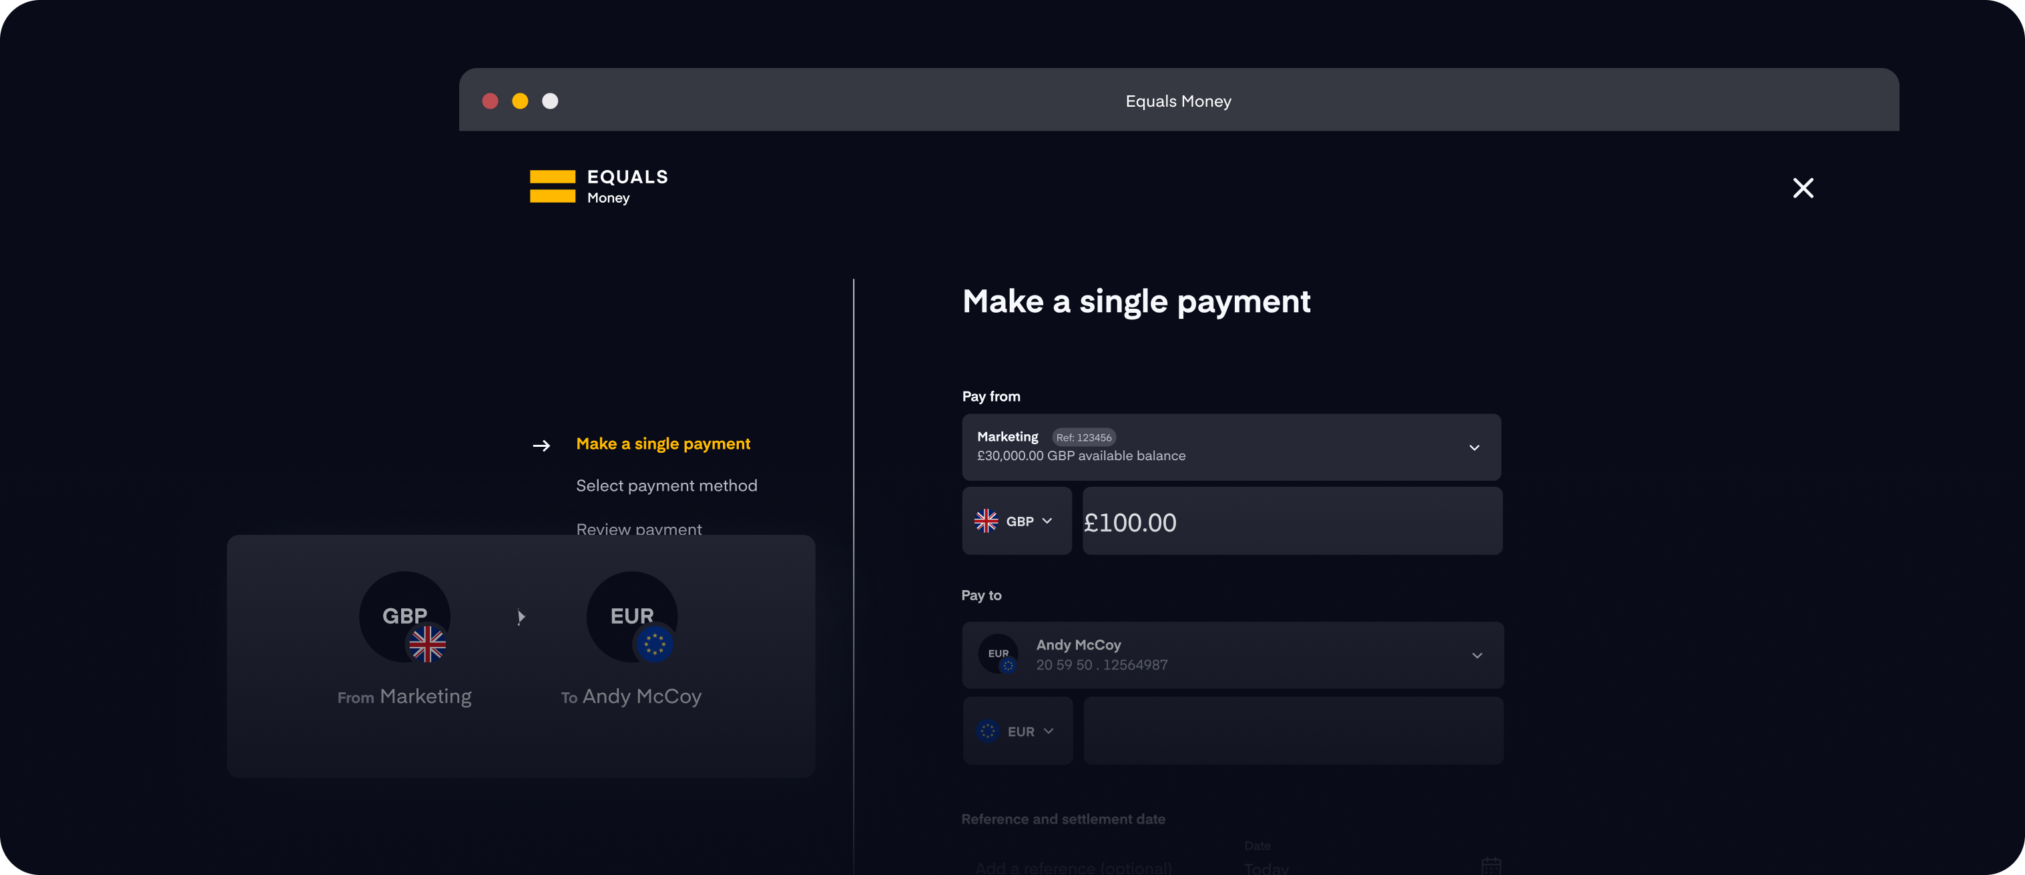Click the GBP circle icon above From Marketing

(405, 617)
